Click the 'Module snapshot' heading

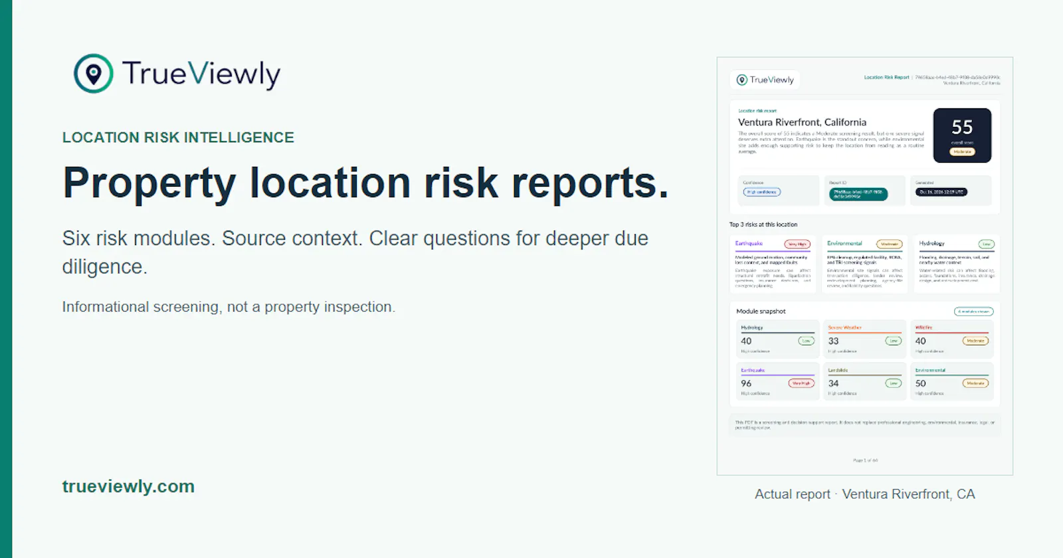pos(761,312)
